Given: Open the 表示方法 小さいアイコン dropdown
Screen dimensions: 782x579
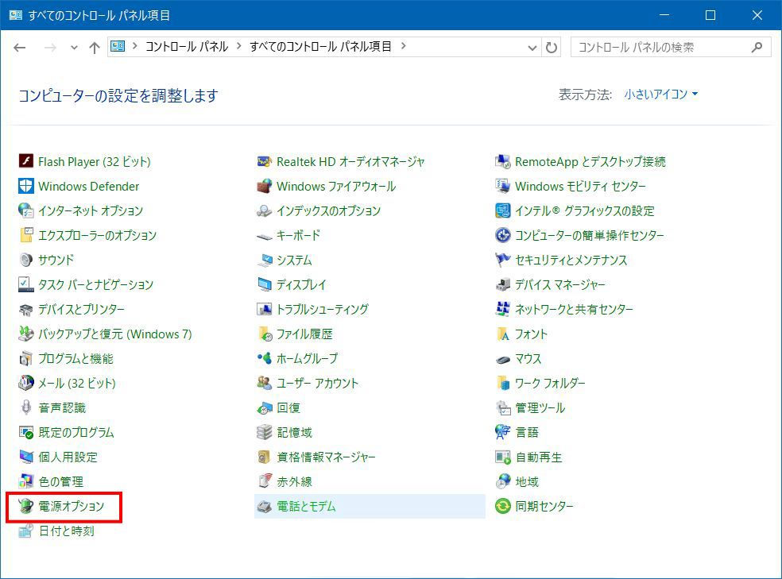Looking at the screenshot, I should click(x=661, y=95).
